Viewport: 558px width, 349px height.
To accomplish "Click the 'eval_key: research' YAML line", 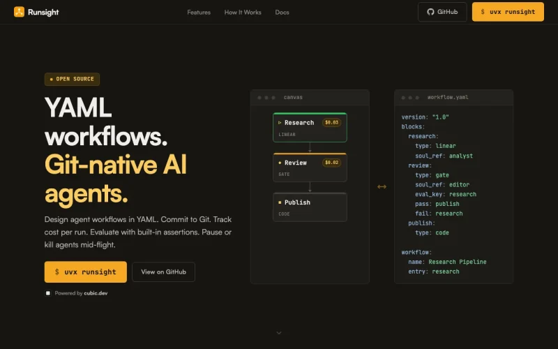I will point(446,195).
